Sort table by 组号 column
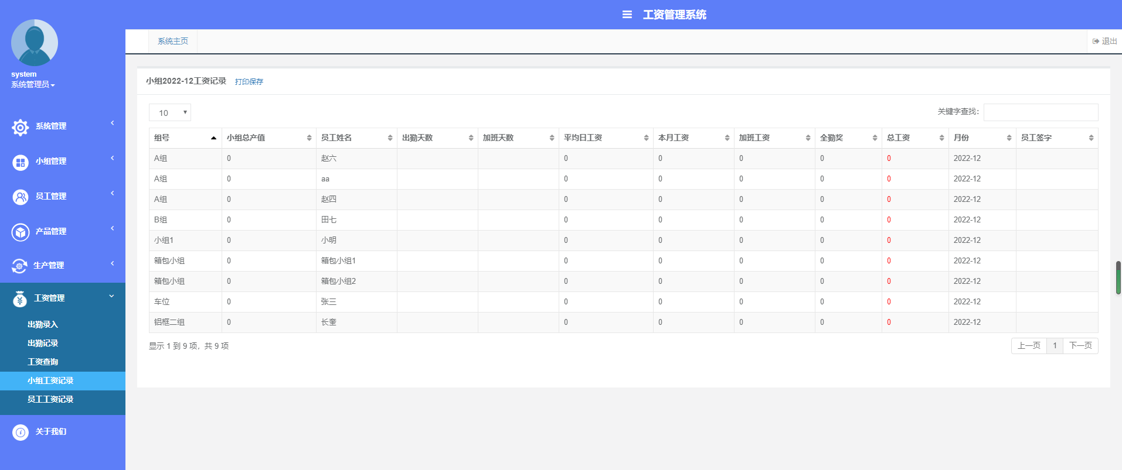Viewport: 1122px width, 470px height. [185, 138]
